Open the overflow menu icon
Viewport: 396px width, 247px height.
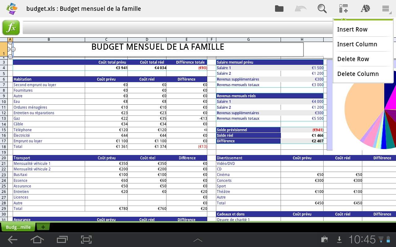(386, 9)
